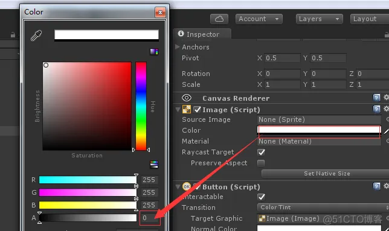Screen dimensions: 389x231
Task: Click the Pivot Y field
Action: [x=328, y=58]
